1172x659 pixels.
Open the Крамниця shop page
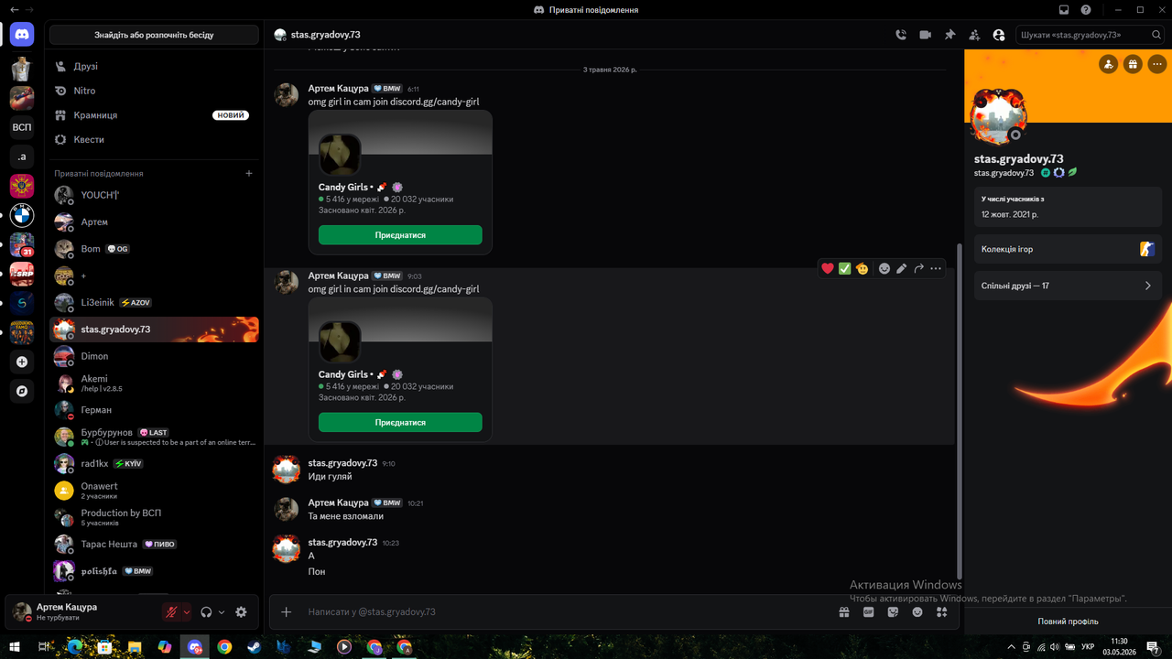click(154, 115)
